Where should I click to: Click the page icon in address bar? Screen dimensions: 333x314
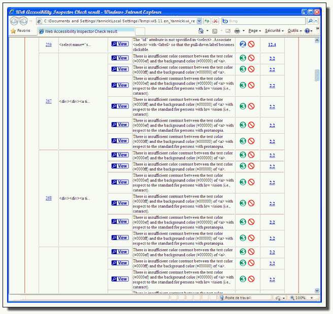(x=40, y=21)
